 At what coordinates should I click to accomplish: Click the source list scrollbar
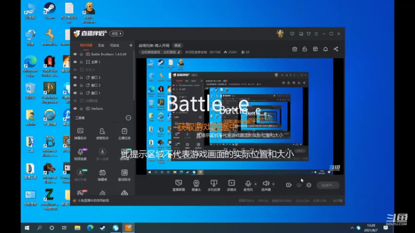(x=134, y=75)
